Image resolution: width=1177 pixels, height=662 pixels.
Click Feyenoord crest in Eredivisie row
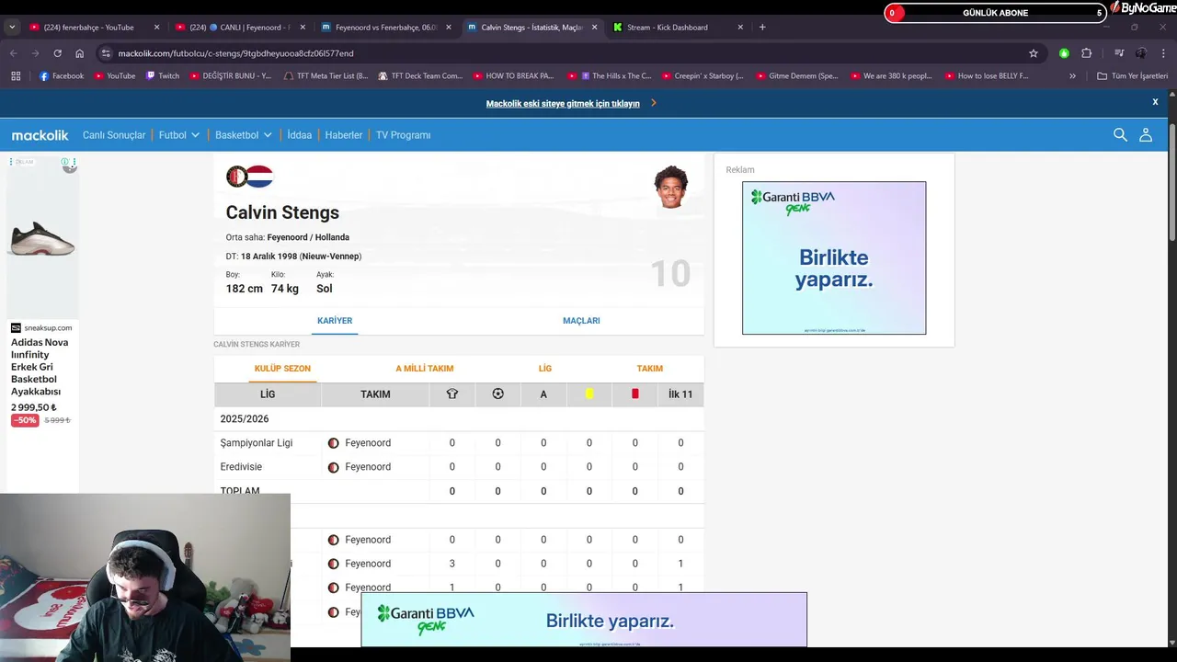point(333,467)
